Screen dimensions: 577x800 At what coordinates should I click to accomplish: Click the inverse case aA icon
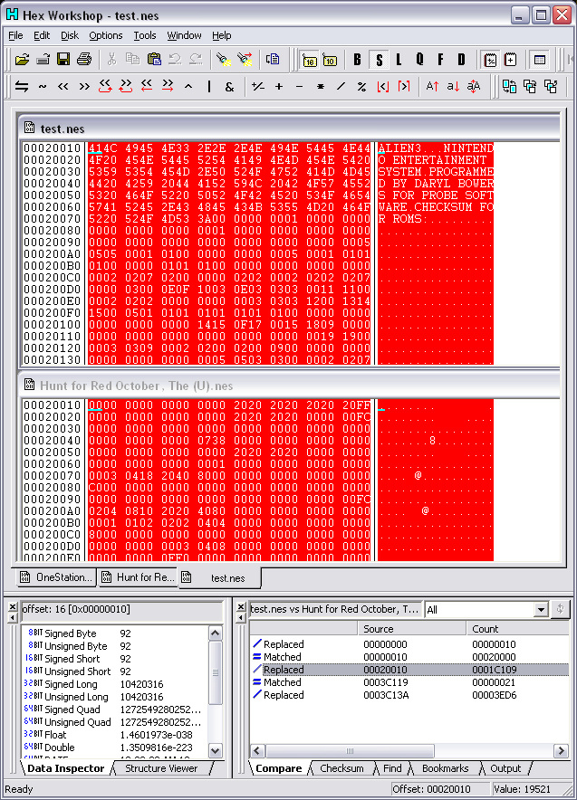pos(474,87)
